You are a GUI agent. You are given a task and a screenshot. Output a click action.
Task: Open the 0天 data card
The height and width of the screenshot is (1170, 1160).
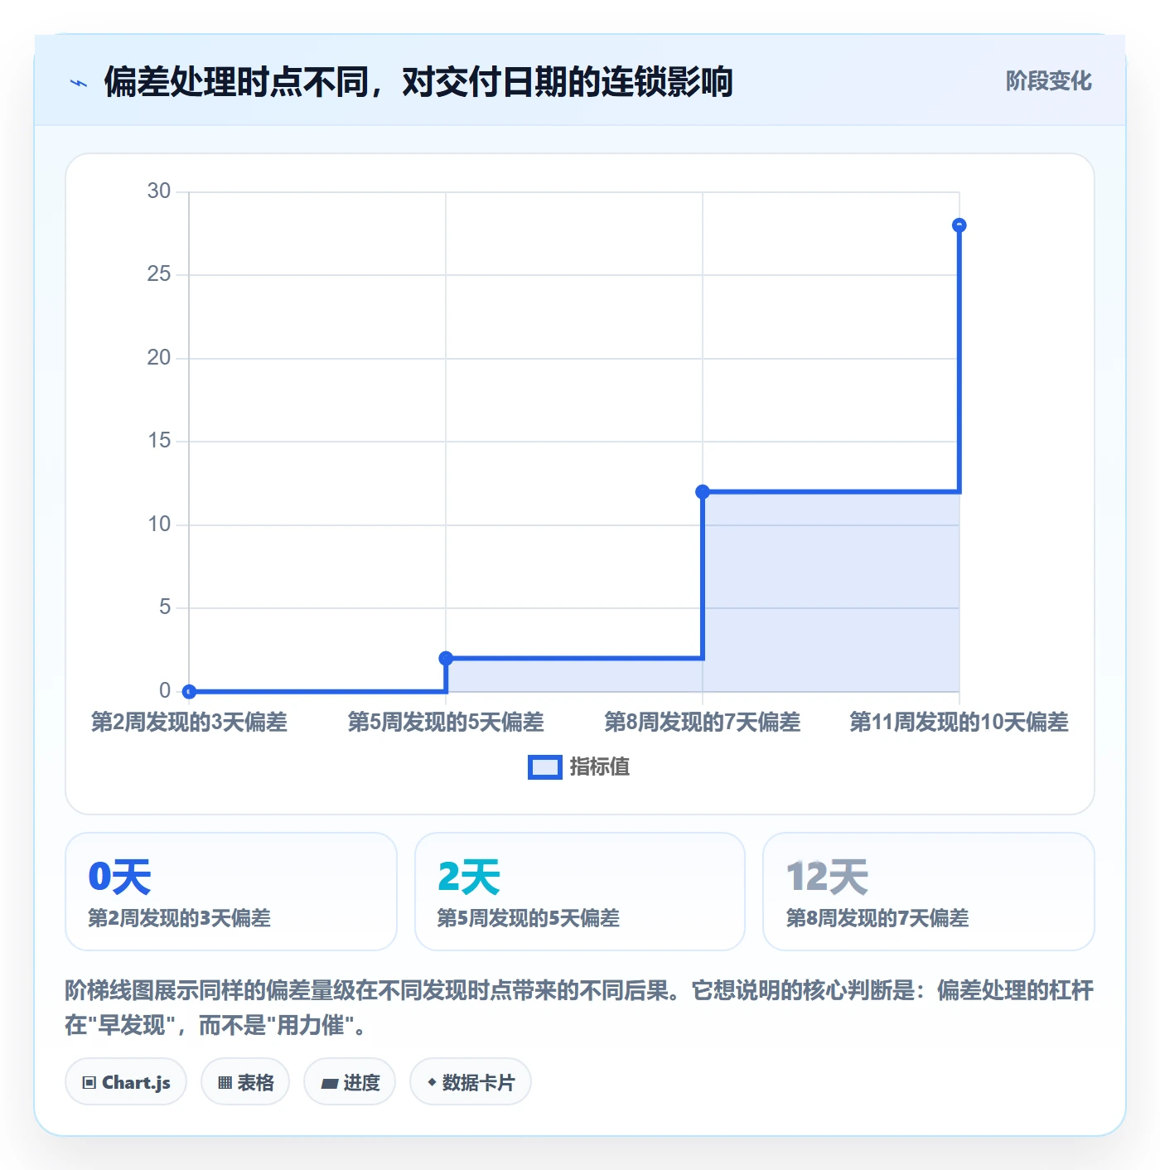(231, 892)
